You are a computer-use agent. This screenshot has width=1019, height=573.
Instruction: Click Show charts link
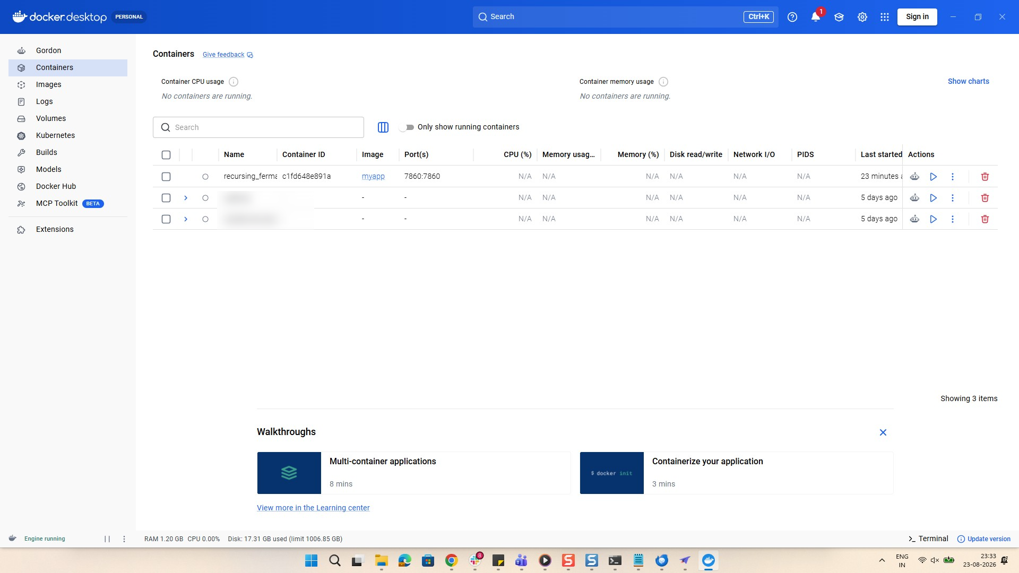click(969, 81)
